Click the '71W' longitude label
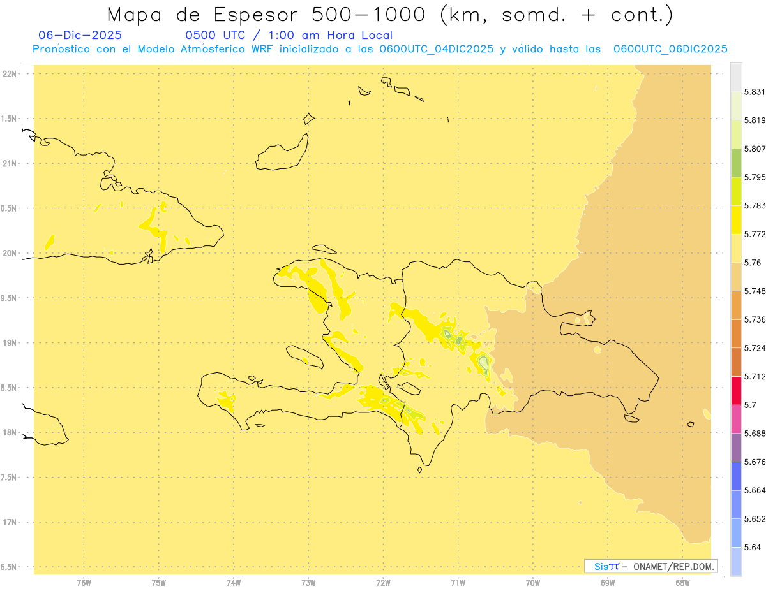Image resolution: width=766 pixels, height=591 pixels. [458, 583]
